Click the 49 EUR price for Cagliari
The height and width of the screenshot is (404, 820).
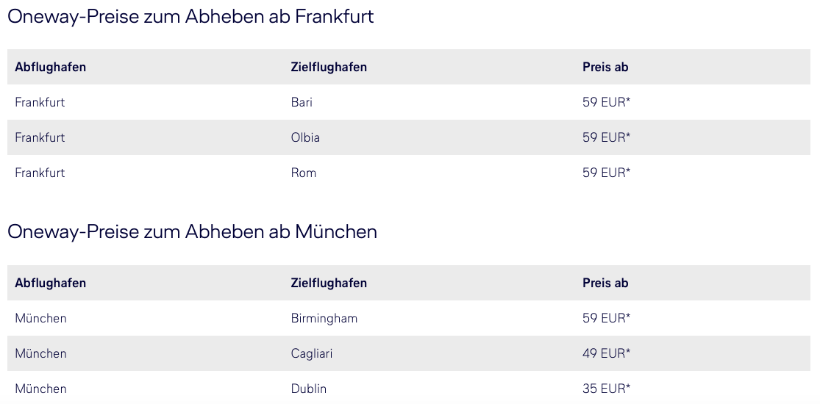pyautogui.click(x=607, y=354)
